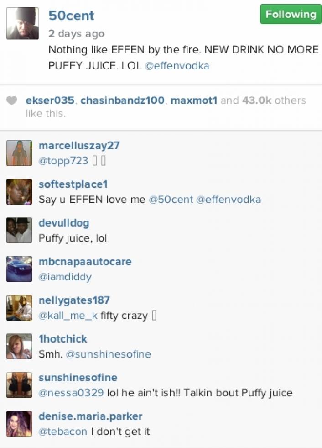Select the @kall_me_k mention

pos(68,316)
